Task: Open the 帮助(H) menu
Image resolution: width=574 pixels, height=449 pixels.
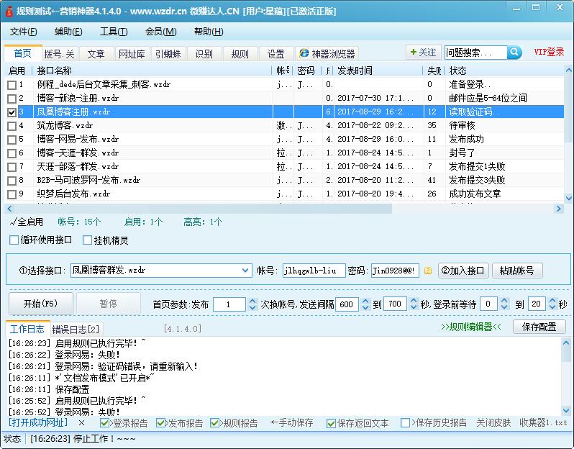Action: coord(209,32)
